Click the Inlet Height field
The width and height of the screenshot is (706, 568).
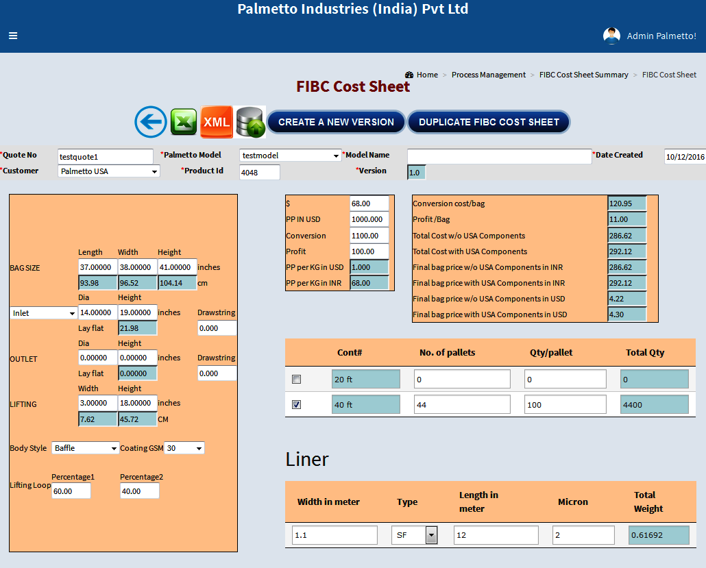coord(137,312)
